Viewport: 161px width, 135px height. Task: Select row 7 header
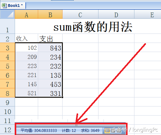[x=8, y=84]
